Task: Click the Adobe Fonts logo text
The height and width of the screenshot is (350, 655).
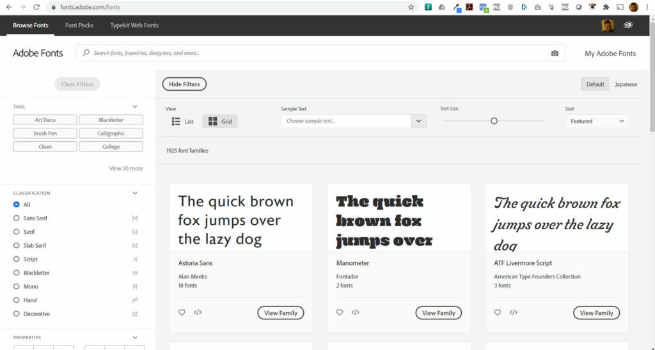Action: (38, 54)
